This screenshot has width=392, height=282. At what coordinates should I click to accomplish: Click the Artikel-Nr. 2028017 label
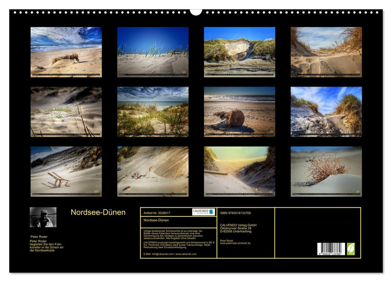[x=157, y=213]
